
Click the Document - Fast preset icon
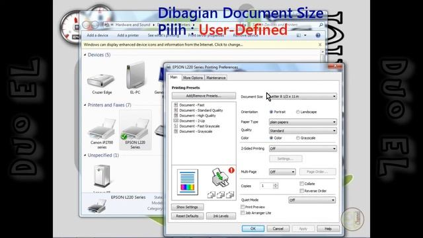click(176, 105)
